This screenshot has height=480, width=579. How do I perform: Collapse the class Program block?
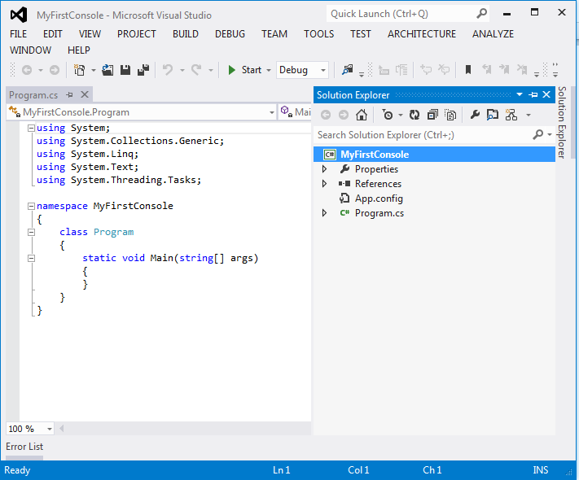pyautogui.click(x=32, y=232)
